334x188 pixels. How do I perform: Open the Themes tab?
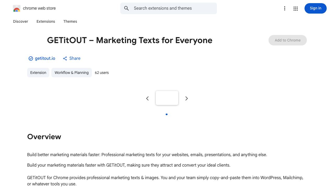point(70,21)
